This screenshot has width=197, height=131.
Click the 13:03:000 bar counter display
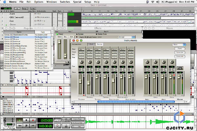pos(45,121)
